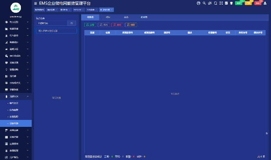Click the refresh icon in the top toolbar
Screen dimensions: 271x160
click(x=215, y=3)
